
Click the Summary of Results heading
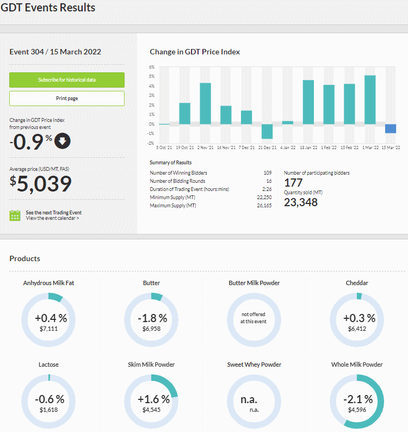pyautogui.click(x=170, y=163)
